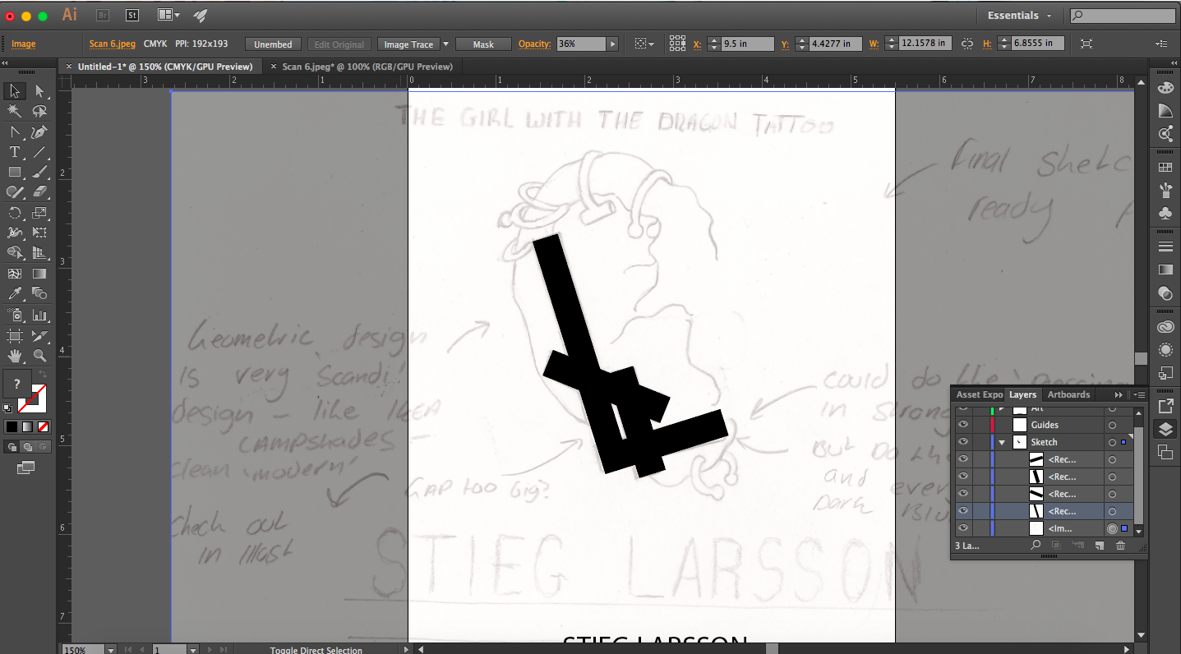This screenshot has height=654, width=1181.
Task: Create new layer in Layers panel
Action: [x=1100, y=546]
